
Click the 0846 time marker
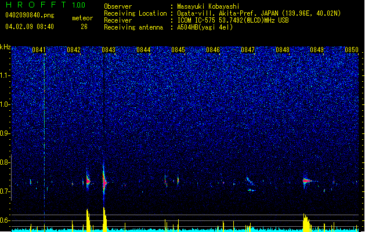(x=213, y=50)
